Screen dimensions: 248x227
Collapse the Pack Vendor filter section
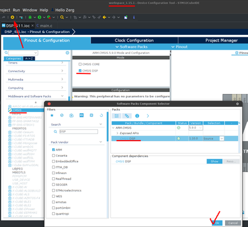pyautogui.click(x=100, y=142)
